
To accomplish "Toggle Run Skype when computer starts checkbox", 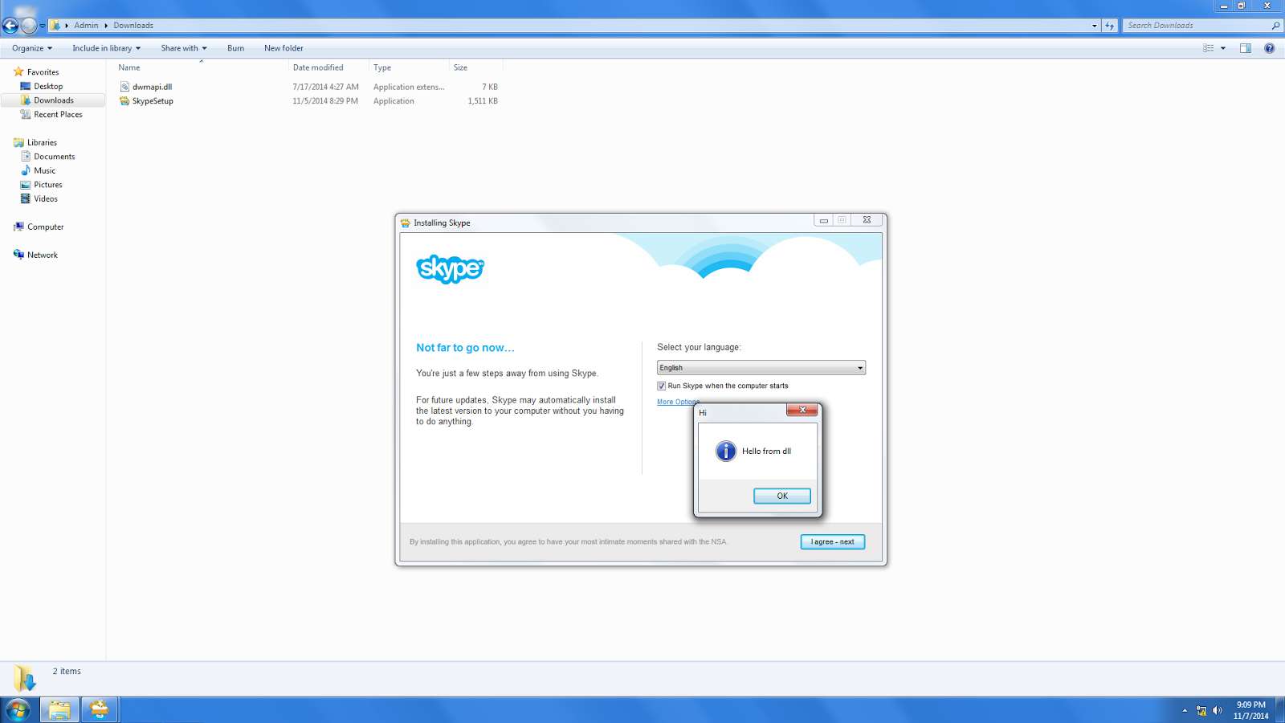I will click(661, 386).
